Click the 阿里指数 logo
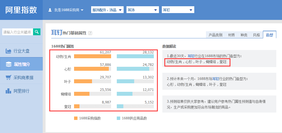Image resolution: width=282 pixels, height=133 pixels. point(21,10)
